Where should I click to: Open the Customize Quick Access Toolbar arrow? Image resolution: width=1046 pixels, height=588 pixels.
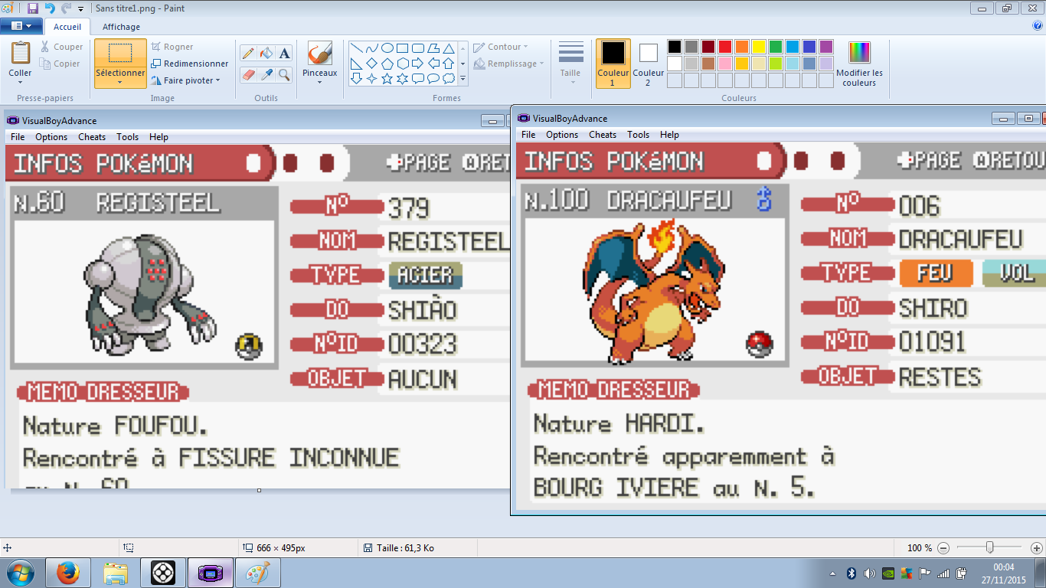(x=80, y=9)
